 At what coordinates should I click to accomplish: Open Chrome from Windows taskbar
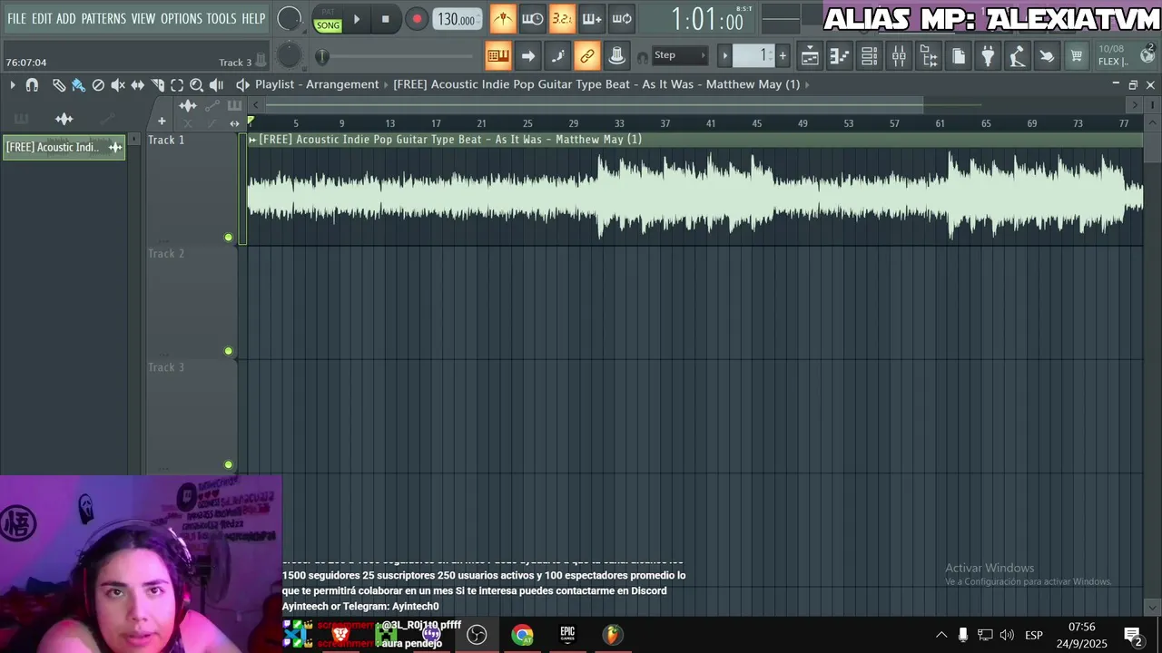(x=522, y=635)
